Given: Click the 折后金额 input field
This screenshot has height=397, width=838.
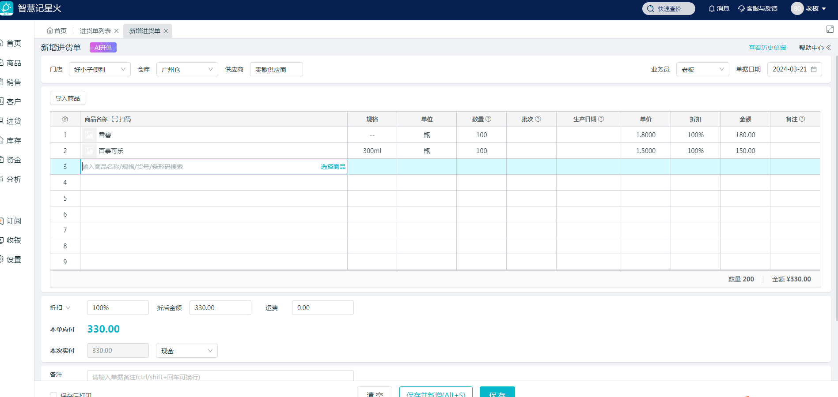Looking at the screenshot, I should (220, 307).
